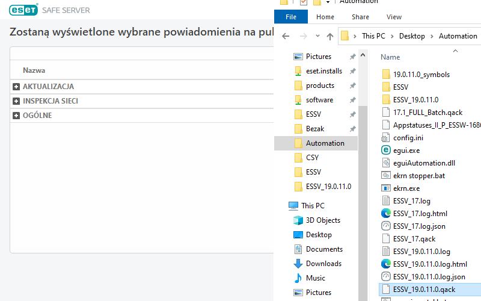Screen dimensions: 481x301
Task: Select the config.ini file icon
Action: point(386,137)
